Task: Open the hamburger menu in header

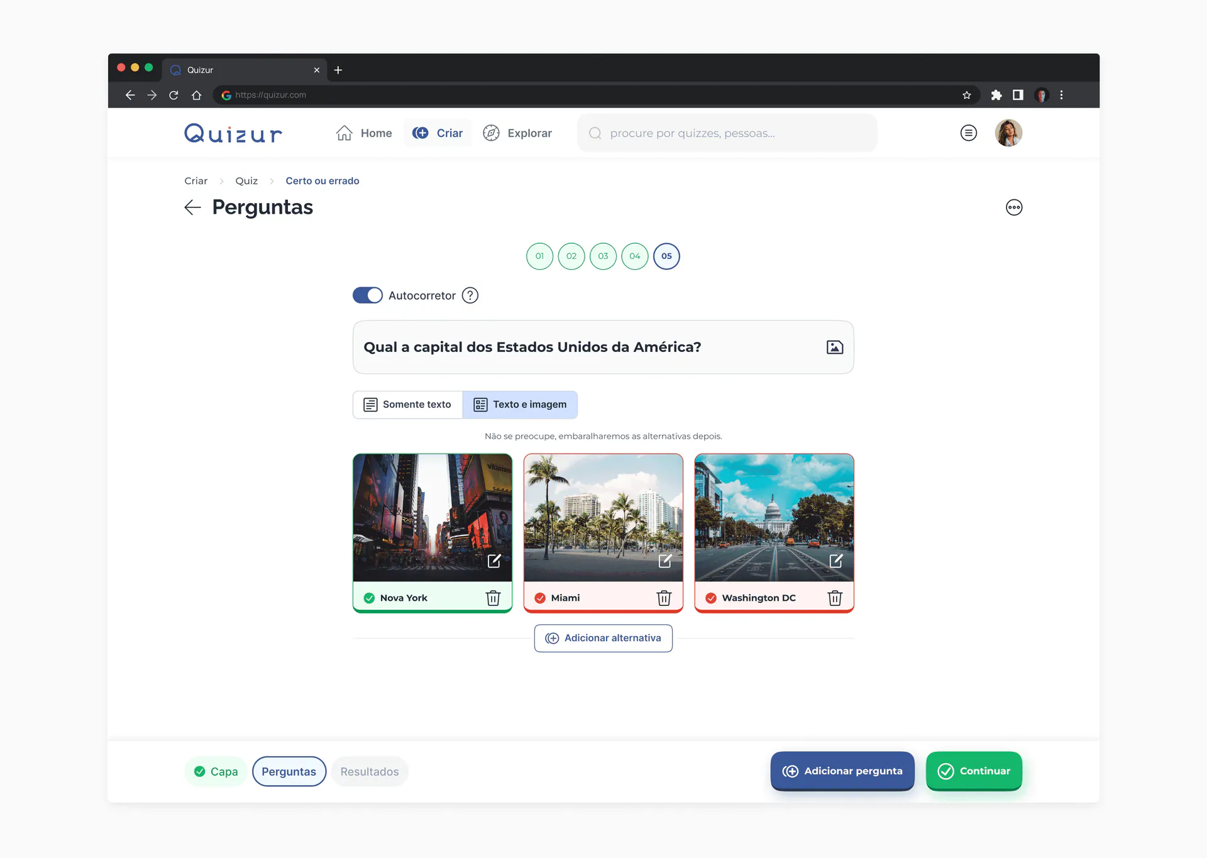Action: click(969, 133)
